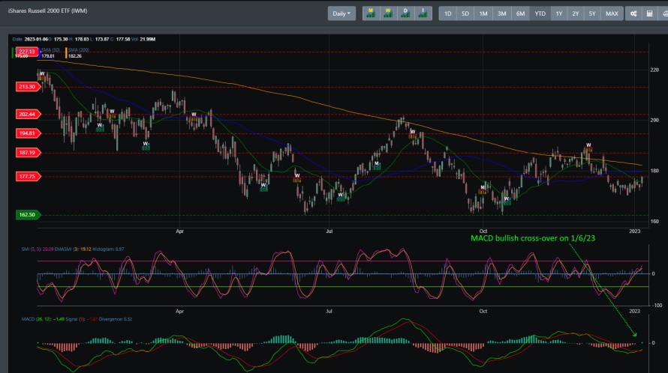Click the Histogram: 8.97 readout
668x373 pixels.
point(108,249)
